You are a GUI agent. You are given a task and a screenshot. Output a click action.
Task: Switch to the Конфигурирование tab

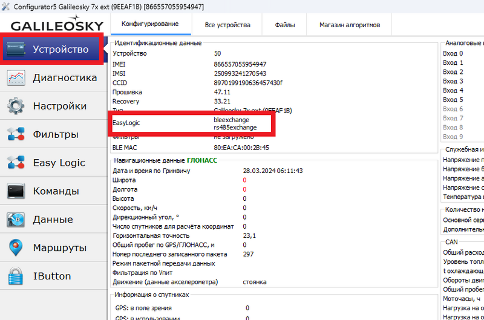pos(150,24)
